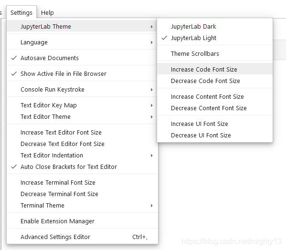Click Increase Code Font Size
Image resolution: width=286 pixels, height=250 pixels.
(215, 70)
